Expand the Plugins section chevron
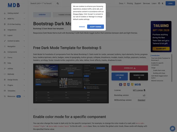 (x=24, y=85)
